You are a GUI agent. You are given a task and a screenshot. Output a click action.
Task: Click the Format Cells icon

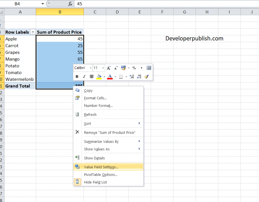(77, 98)
